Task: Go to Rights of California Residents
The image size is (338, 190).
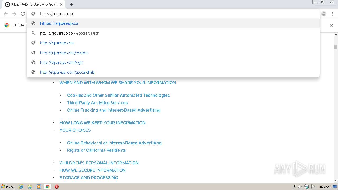Action: [96, 150]
